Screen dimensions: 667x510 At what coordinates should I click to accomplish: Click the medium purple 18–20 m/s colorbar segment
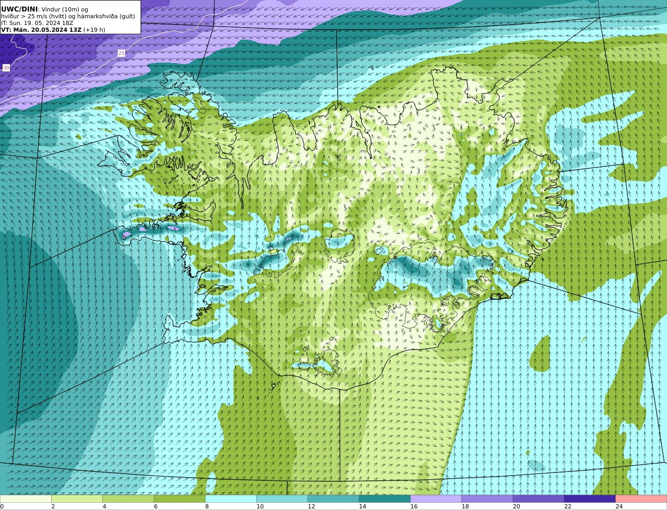[487, 499]
